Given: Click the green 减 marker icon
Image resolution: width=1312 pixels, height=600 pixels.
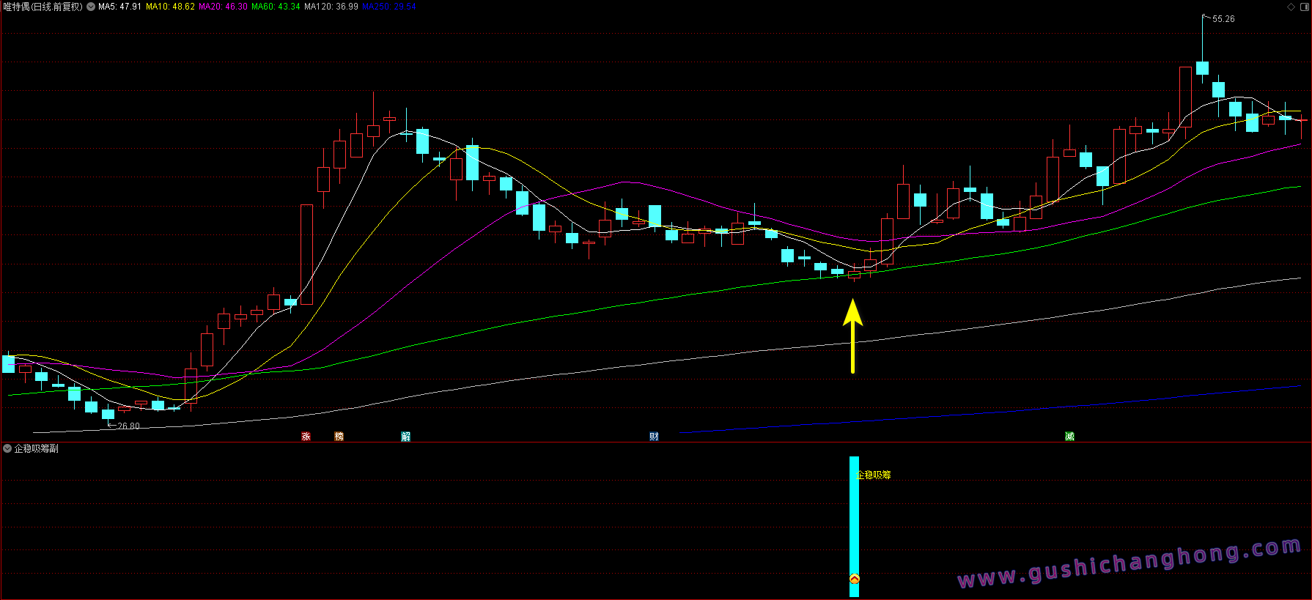Looking at the screenshot, I should click(1069, 437).
